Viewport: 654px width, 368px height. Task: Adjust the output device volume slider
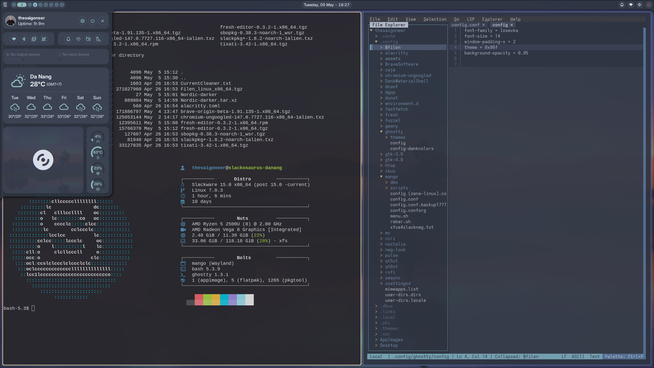pos(30,59)
